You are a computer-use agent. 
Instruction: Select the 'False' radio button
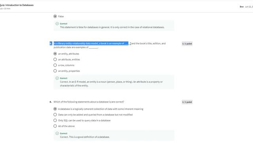click(55, 16)
